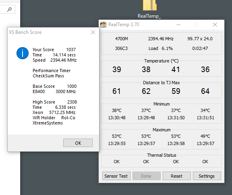Select the RealTemp_ zip folder on desktop
Viewport: 232px width, 195px height.
click(x=149, y=9)
